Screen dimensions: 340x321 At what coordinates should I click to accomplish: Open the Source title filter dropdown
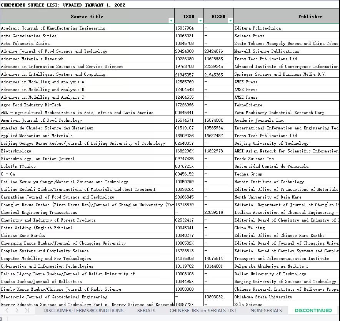point(171,21)
